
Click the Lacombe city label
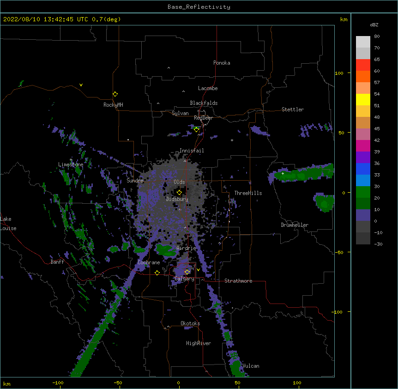(208, 88)
